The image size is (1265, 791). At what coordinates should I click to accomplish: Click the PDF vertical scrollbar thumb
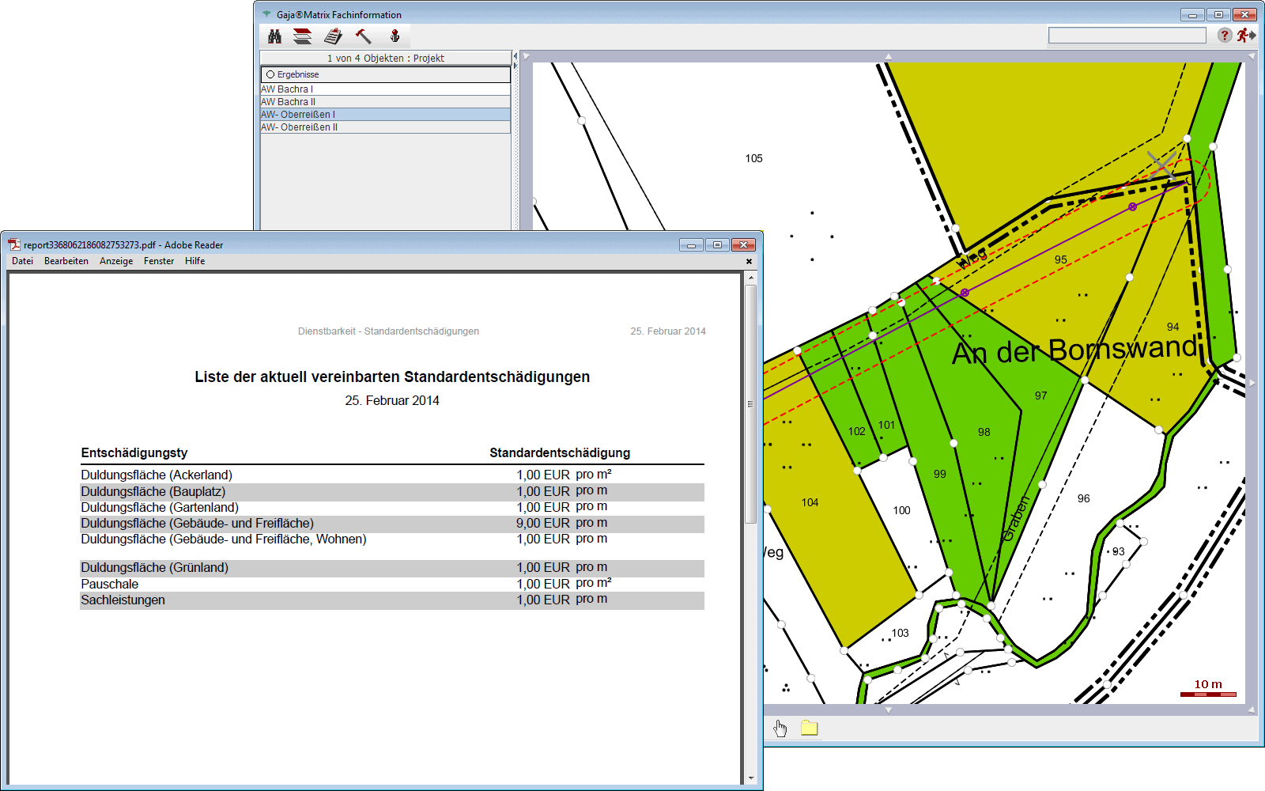pyautogui.click(x=750, y=403)
